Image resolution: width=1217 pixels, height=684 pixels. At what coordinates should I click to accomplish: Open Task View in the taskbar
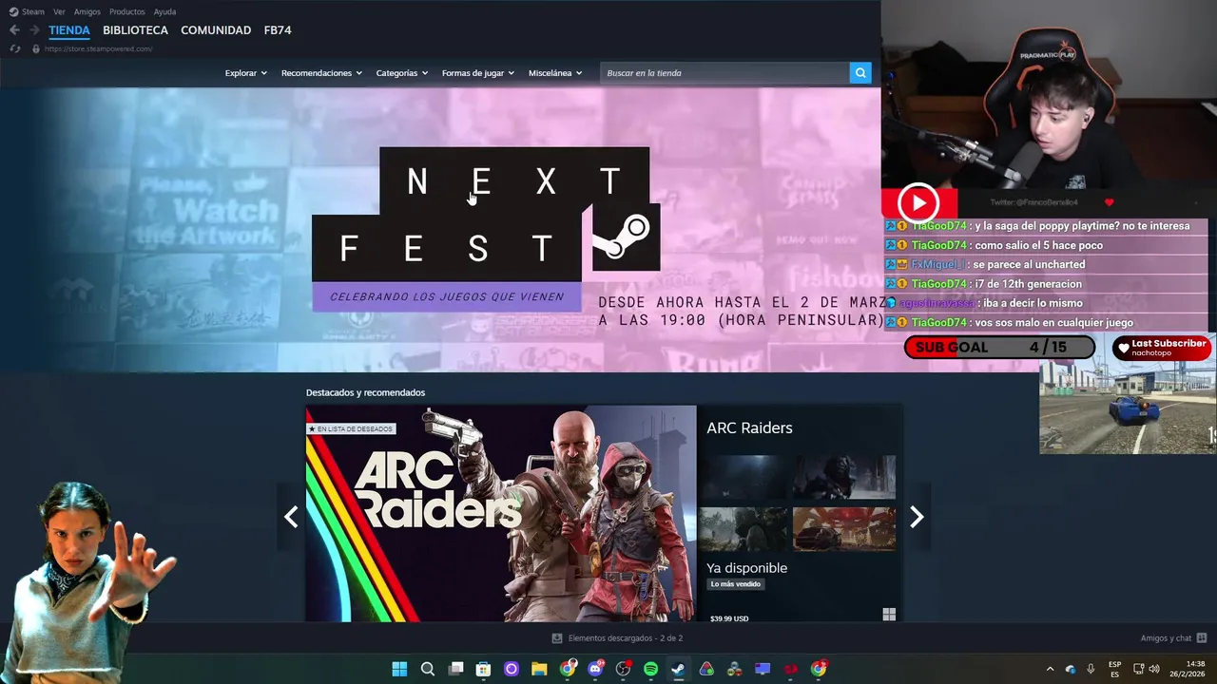[455, 669]
